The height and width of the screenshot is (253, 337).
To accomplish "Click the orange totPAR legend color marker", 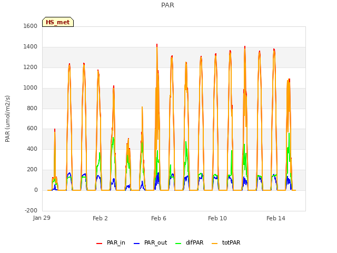I will (215, 244).
